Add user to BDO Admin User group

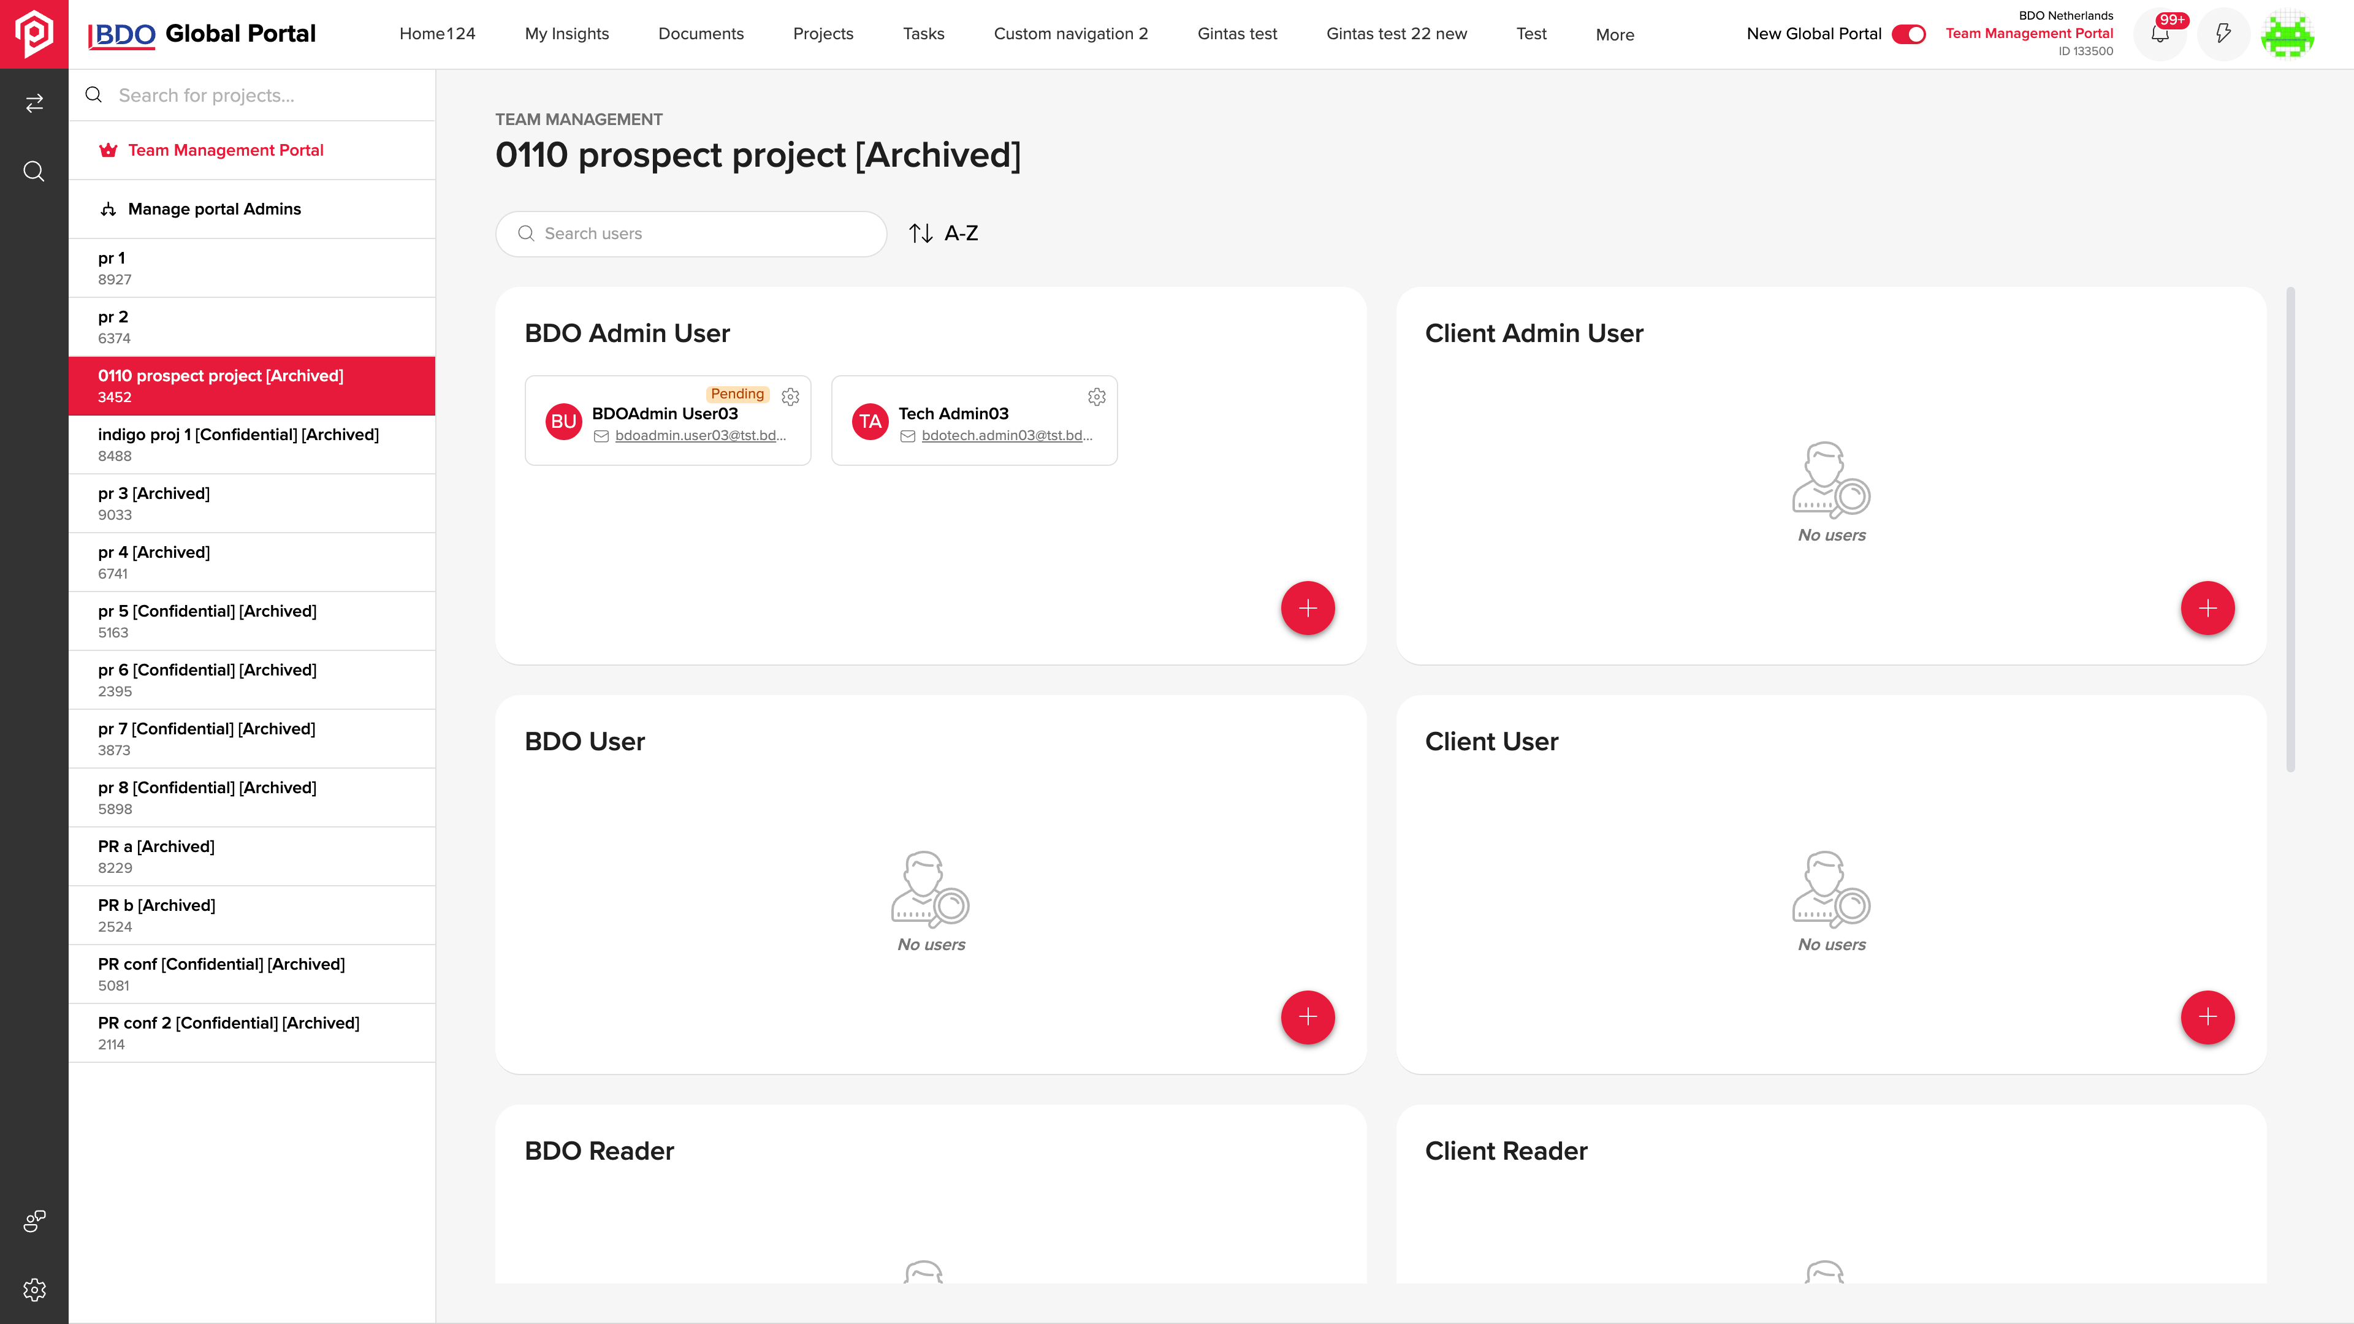1308,609
